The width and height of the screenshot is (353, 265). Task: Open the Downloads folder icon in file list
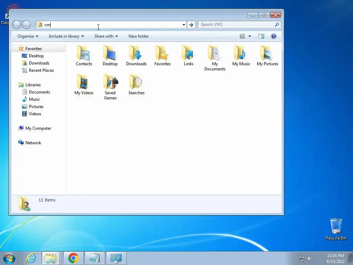pos(136,56)
